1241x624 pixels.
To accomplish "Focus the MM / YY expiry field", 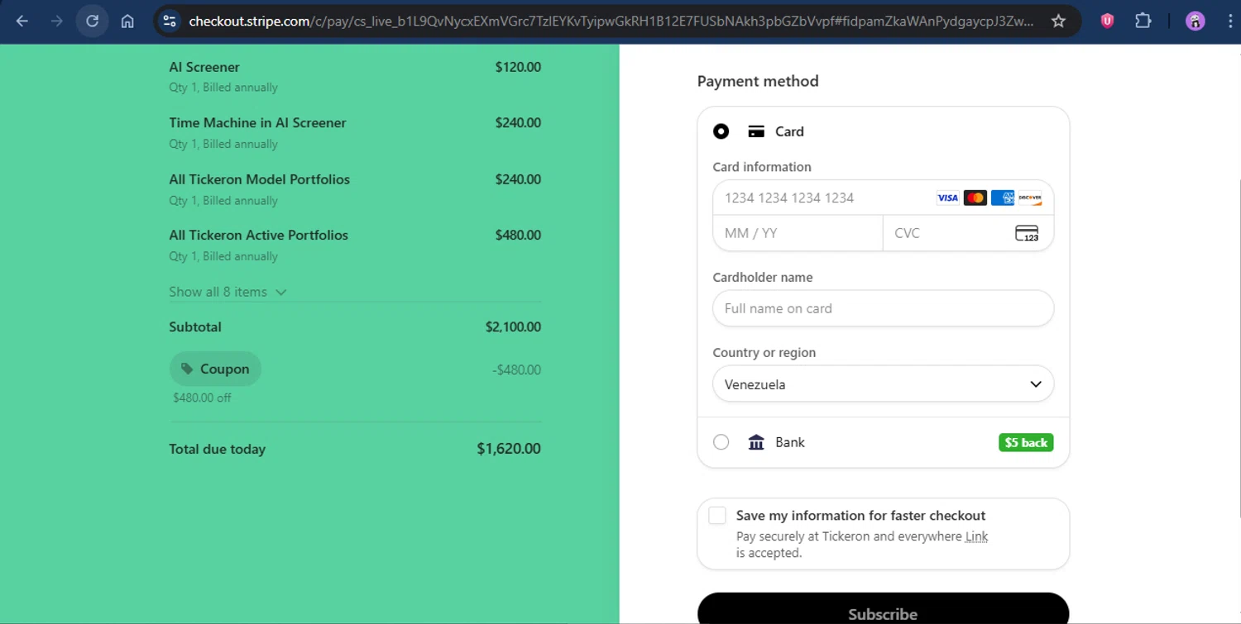I will tap(798, 233).
